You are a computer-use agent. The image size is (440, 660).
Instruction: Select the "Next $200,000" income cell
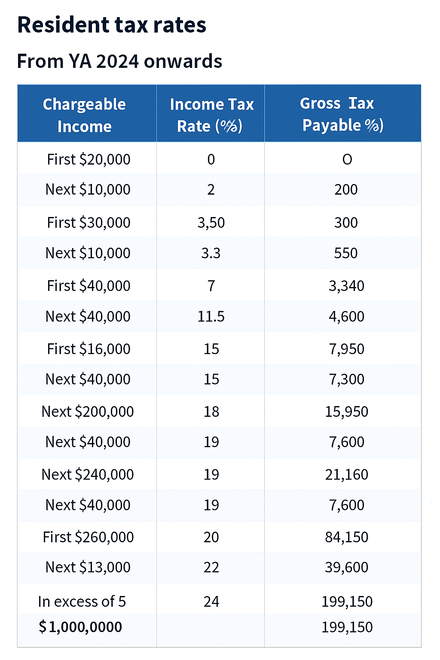point(88,412)
